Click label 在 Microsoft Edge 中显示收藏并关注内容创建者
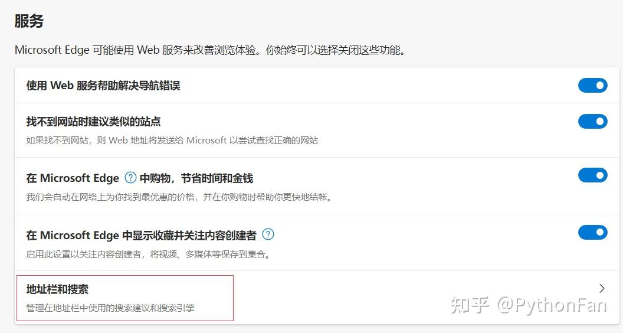 click(x=142, y=235)
